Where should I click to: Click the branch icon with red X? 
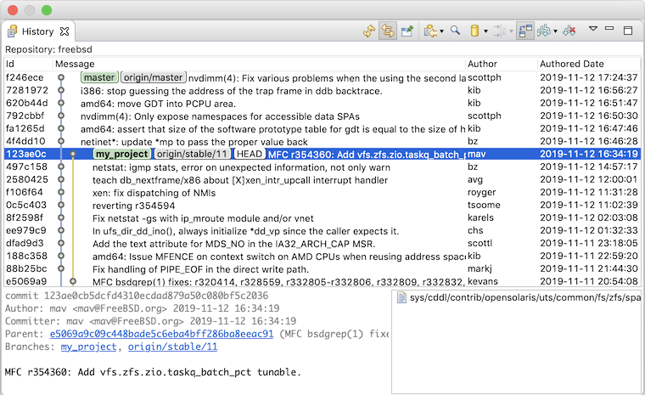(569, 31)
